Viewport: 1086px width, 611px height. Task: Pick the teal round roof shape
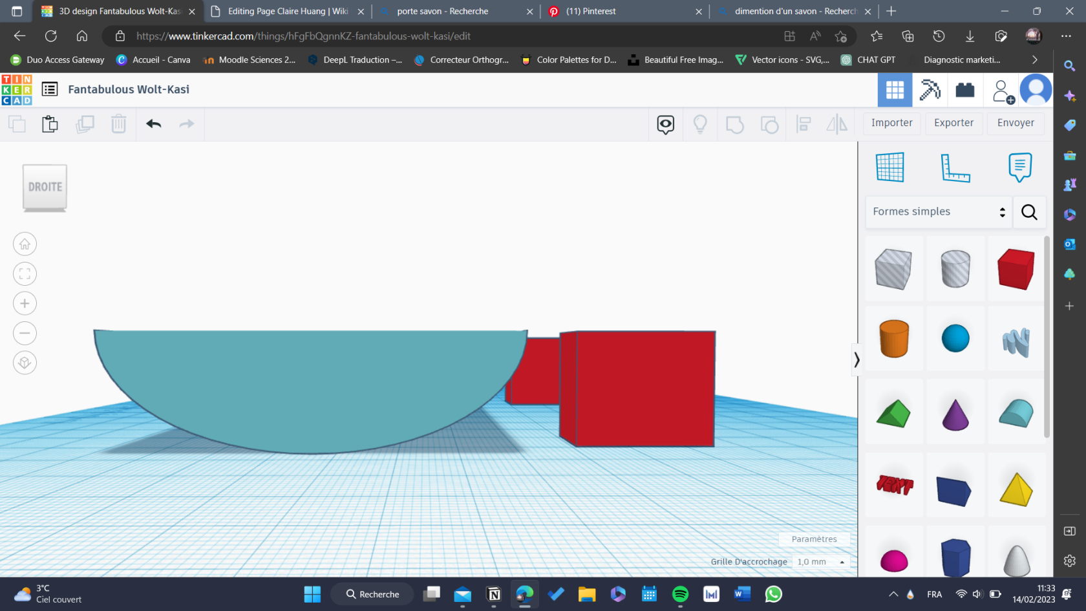tap(1016, 413)
